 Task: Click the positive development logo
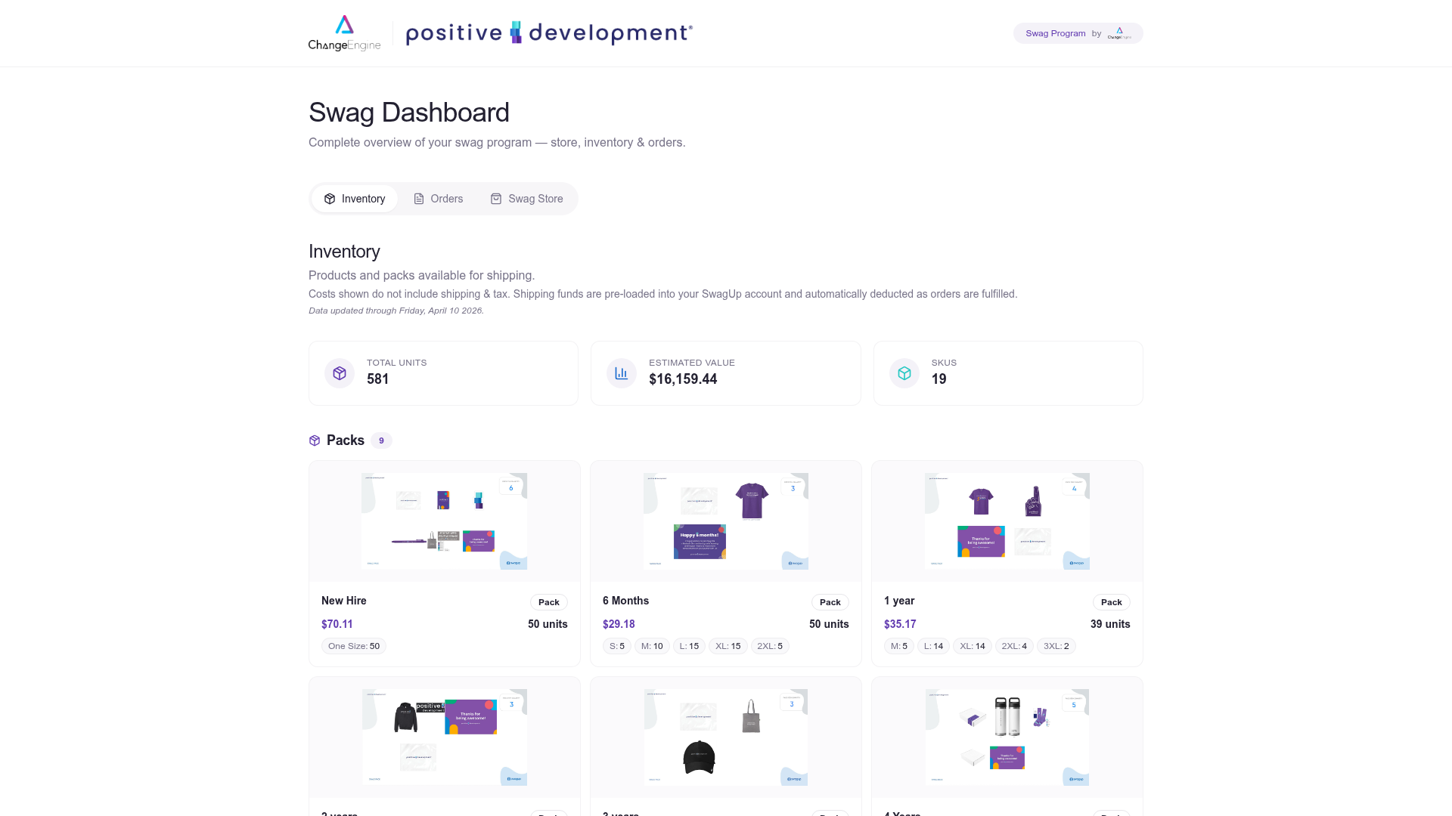coord(549,33)
